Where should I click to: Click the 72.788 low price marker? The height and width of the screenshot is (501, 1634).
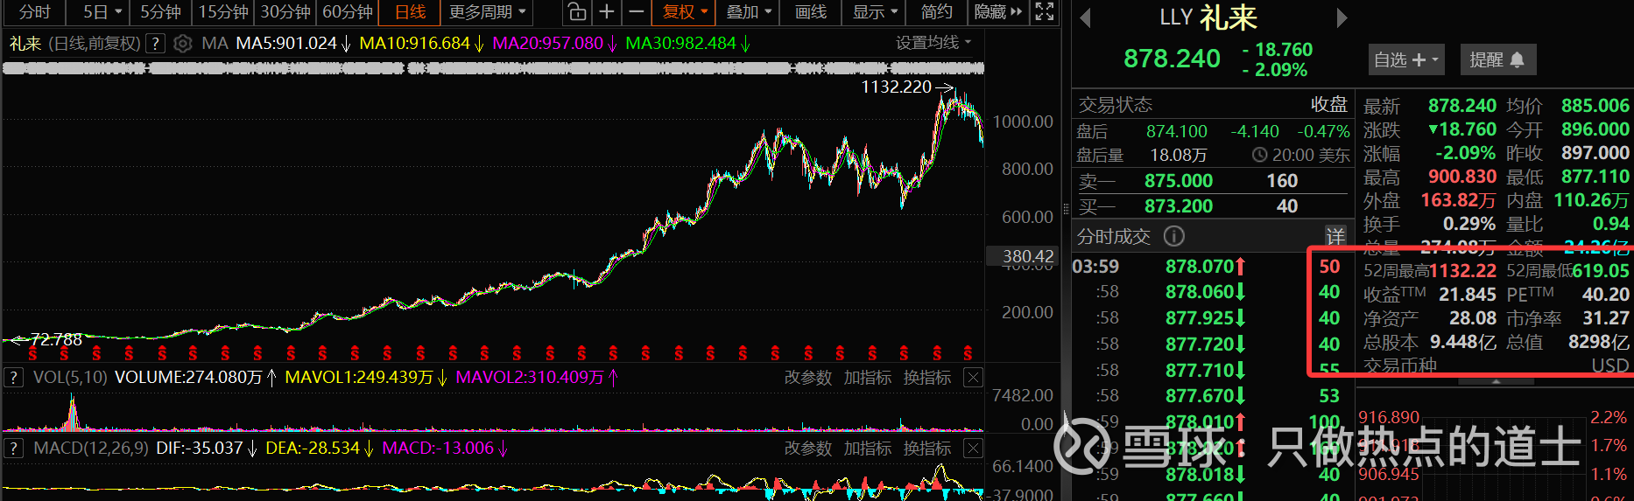click(56, 339)
